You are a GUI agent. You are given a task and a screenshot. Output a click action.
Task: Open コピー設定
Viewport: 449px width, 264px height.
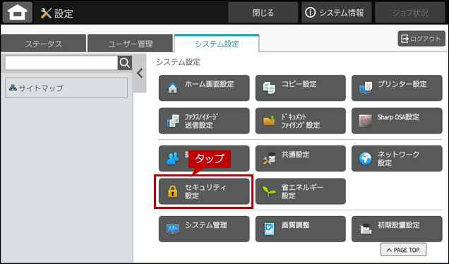(x=300, y=88)
